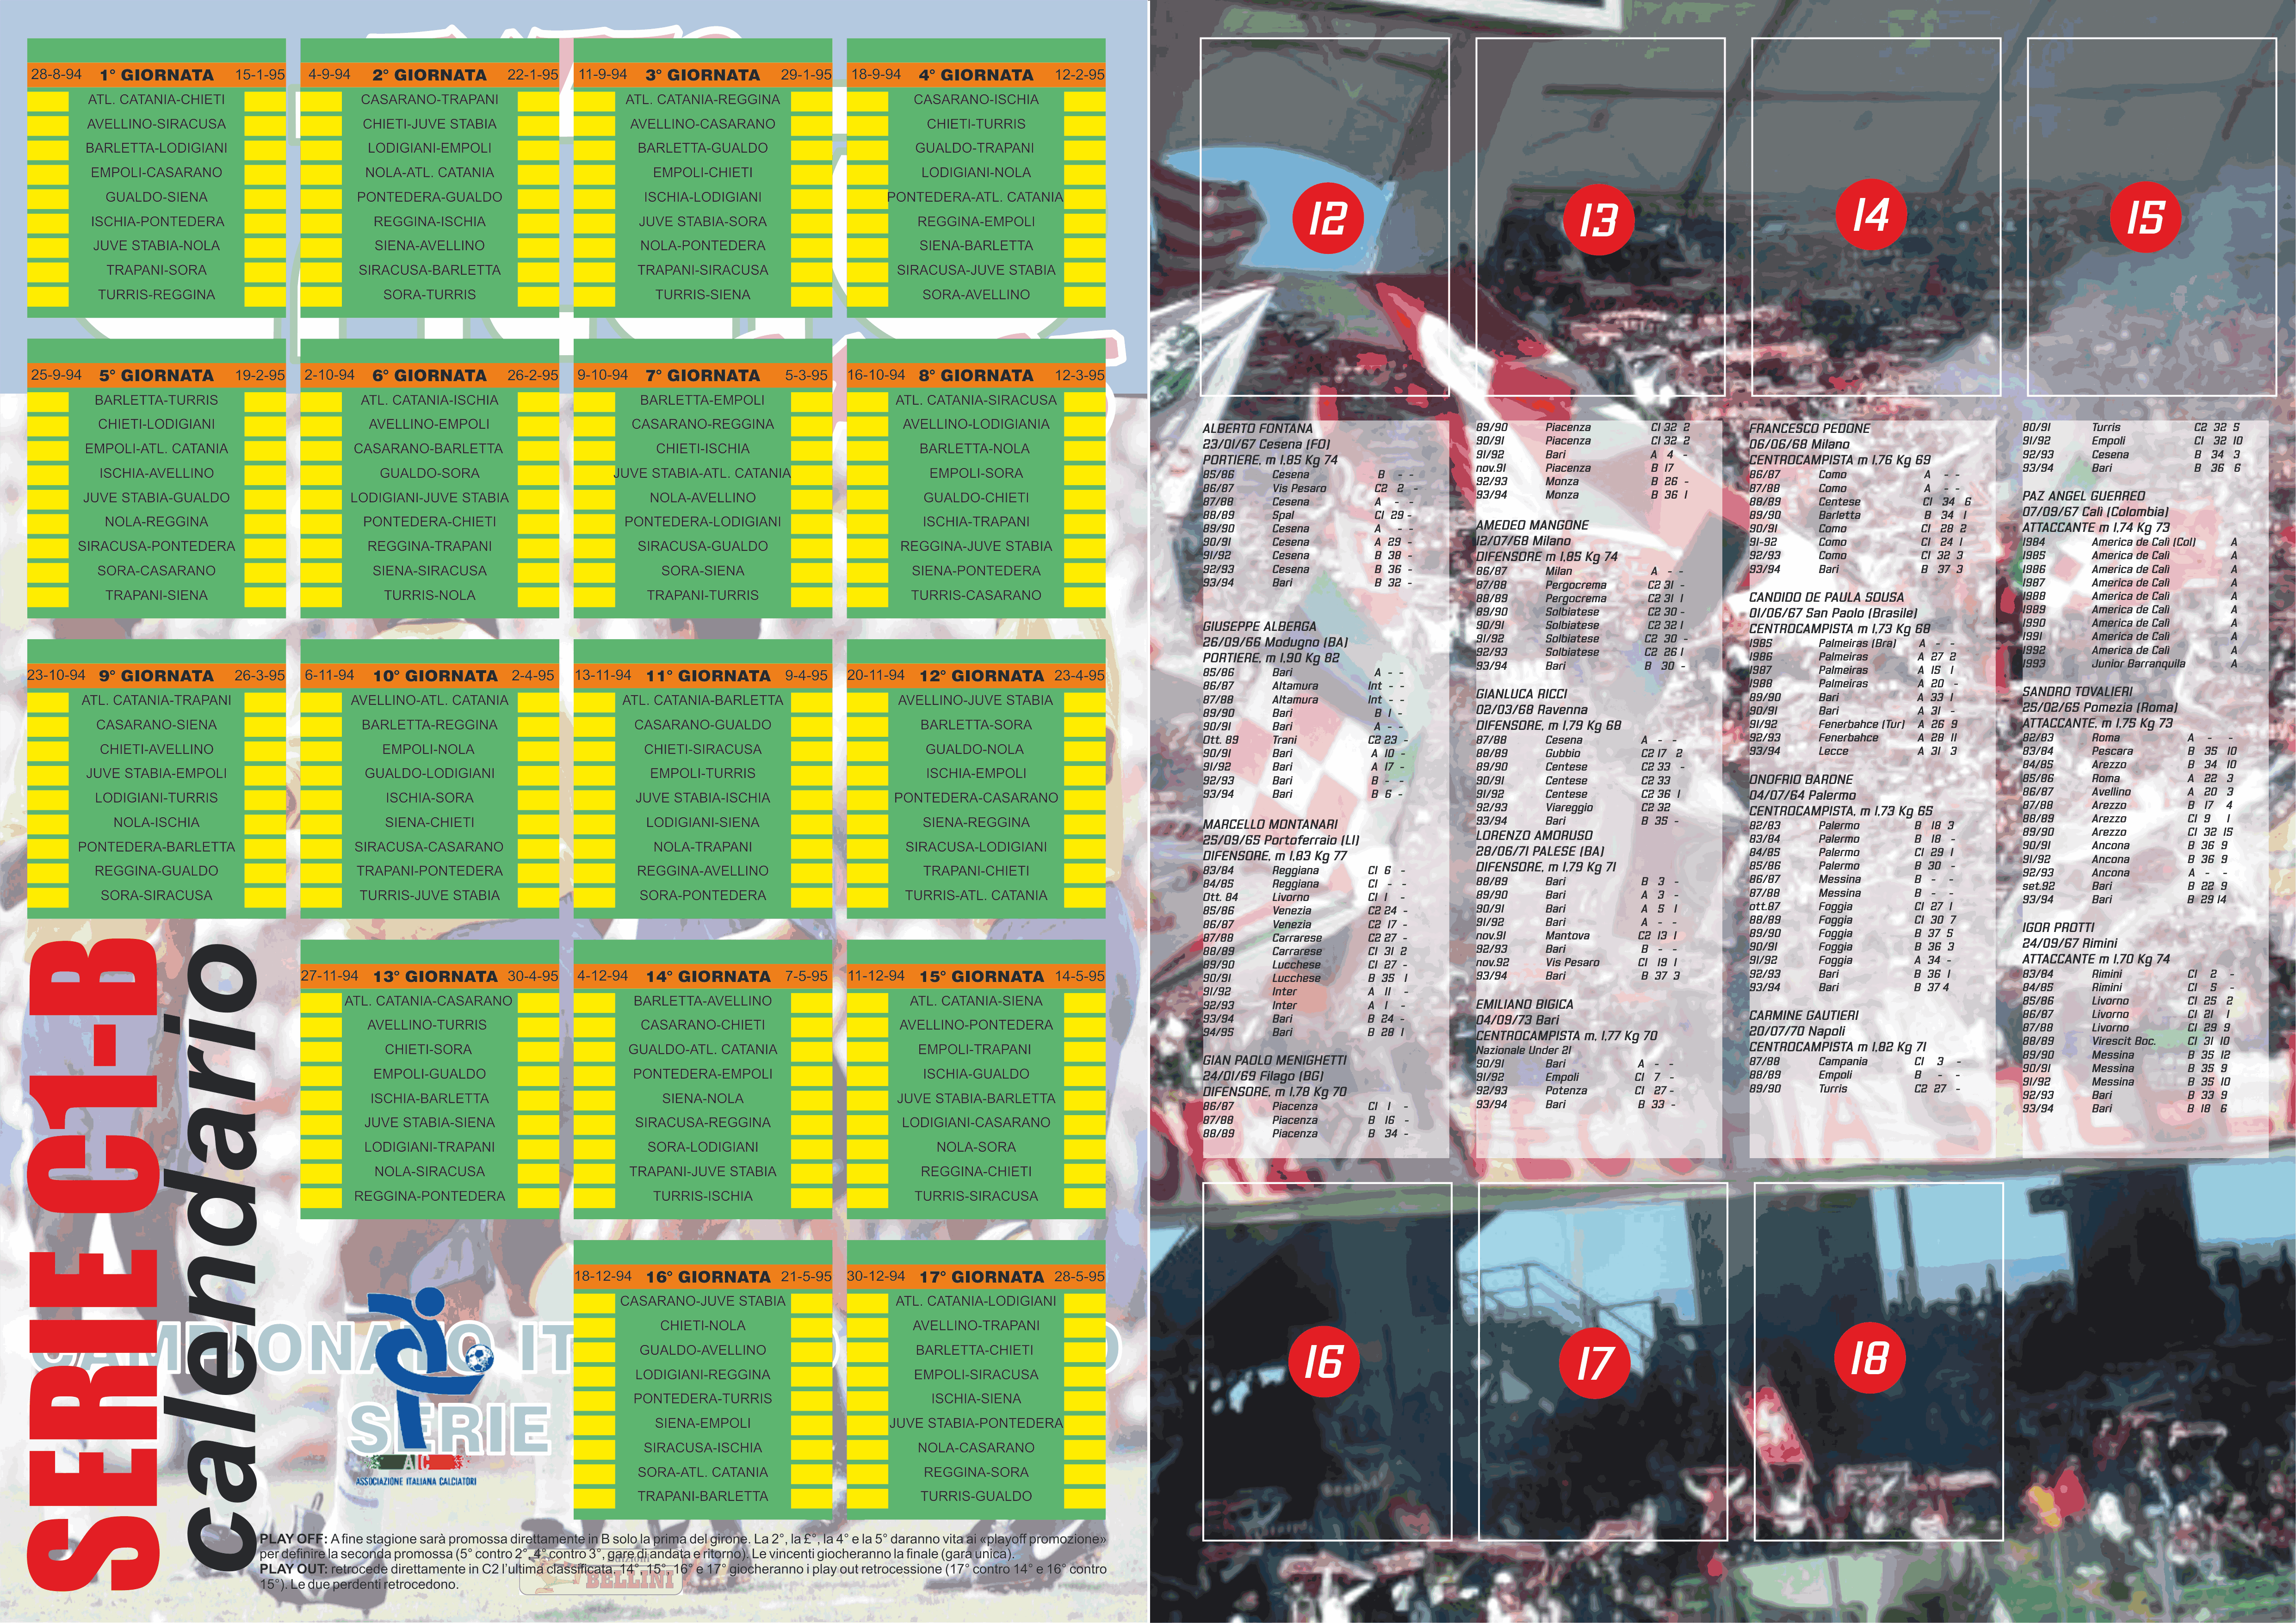Click the match 'TURRIS-SIRACUSA'

coord(976,1196)
